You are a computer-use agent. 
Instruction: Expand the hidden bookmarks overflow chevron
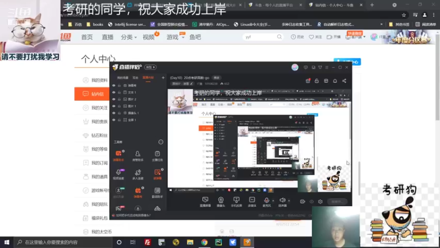click(381, 24)
